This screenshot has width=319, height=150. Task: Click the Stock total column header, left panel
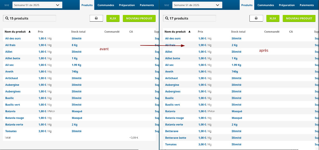(78, 32)
